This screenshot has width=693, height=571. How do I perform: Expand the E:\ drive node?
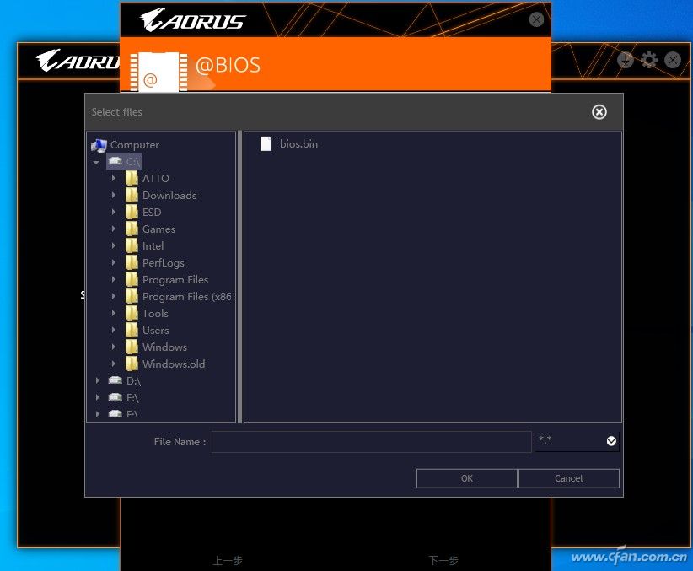coord(98,396)
